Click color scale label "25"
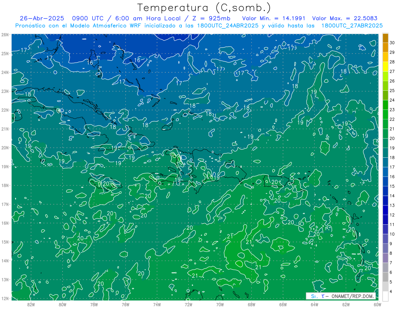 click(x=392, y=90)
